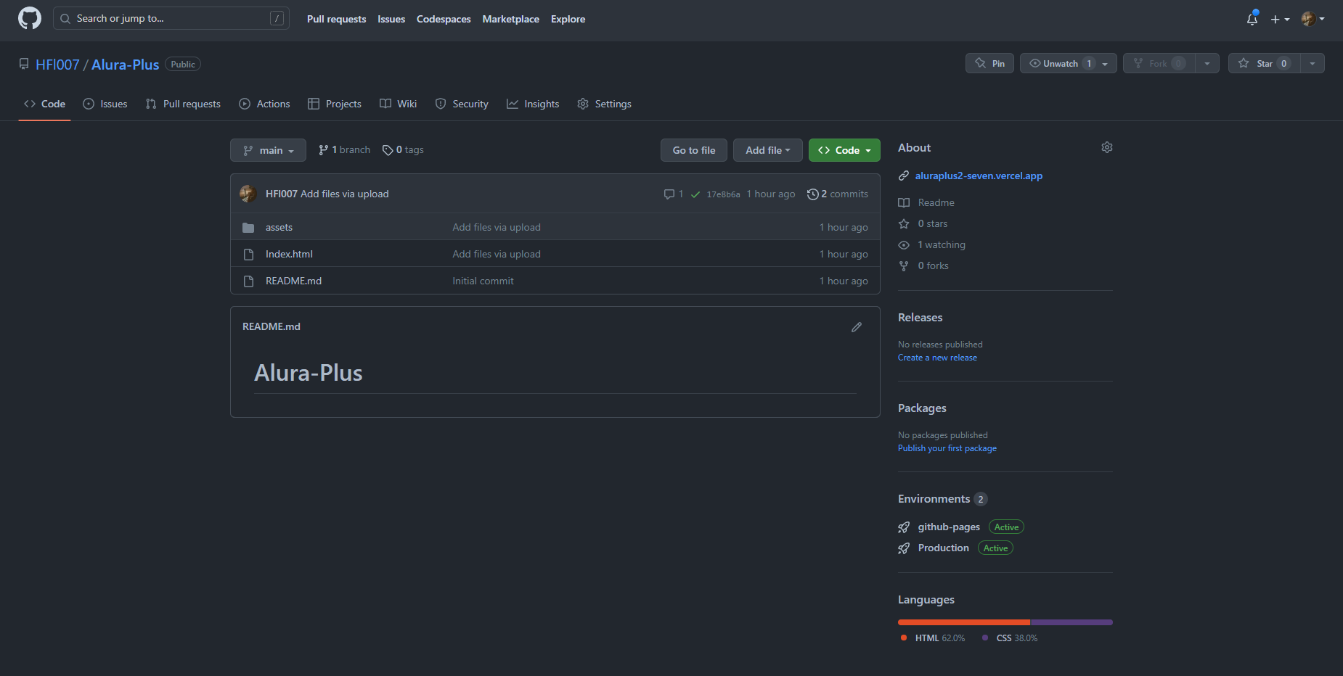Click the CSS language color bar segment
This screenshot has height=676, width=1343.
coord(1072,622)
